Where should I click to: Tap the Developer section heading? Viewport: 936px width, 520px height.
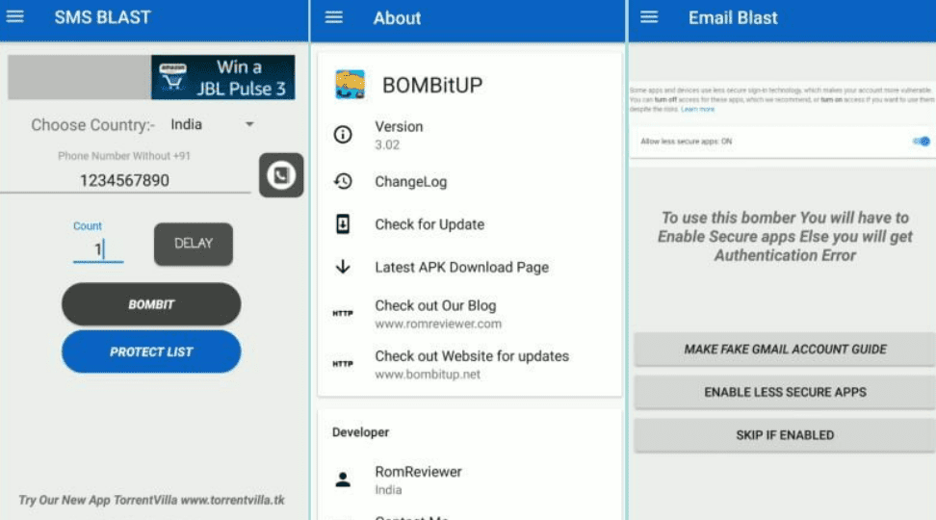coord(360,432)
